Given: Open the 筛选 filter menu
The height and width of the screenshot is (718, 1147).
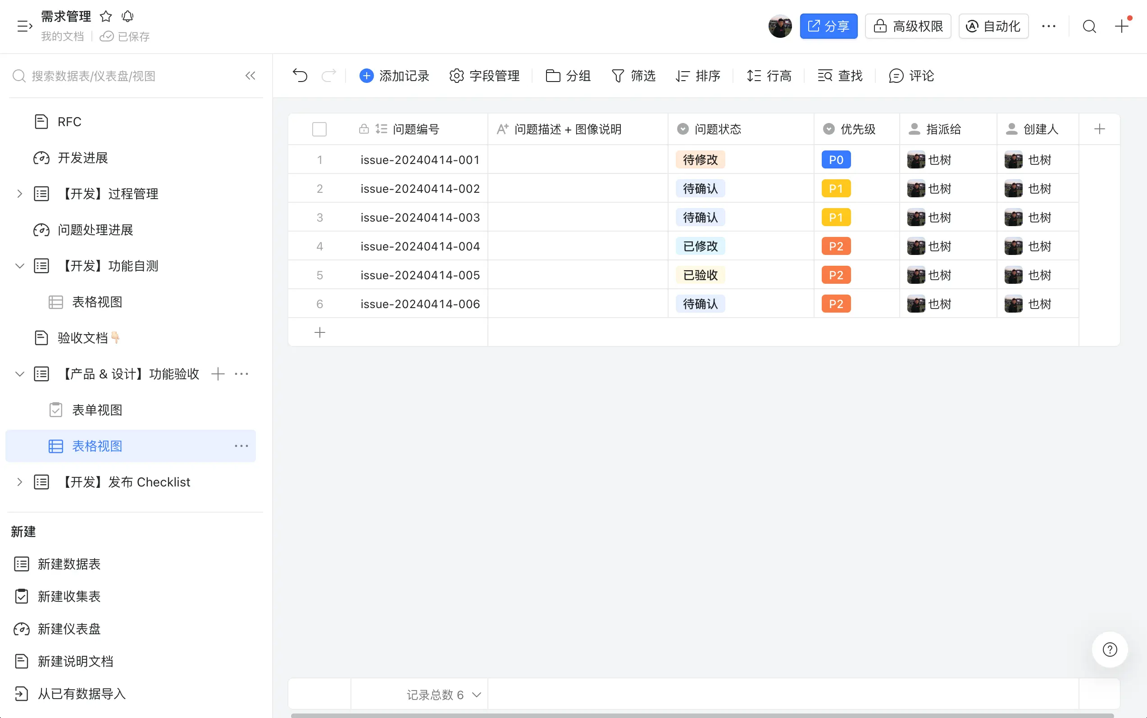Looking at the screenshot, I should pos(633,76).
